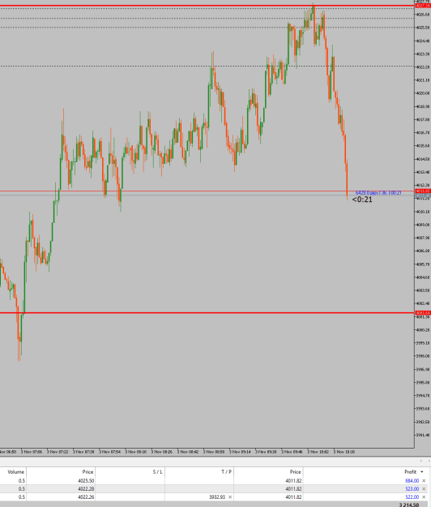
Task: Click the blue pips info text near current price
Action: coord(378,193)
